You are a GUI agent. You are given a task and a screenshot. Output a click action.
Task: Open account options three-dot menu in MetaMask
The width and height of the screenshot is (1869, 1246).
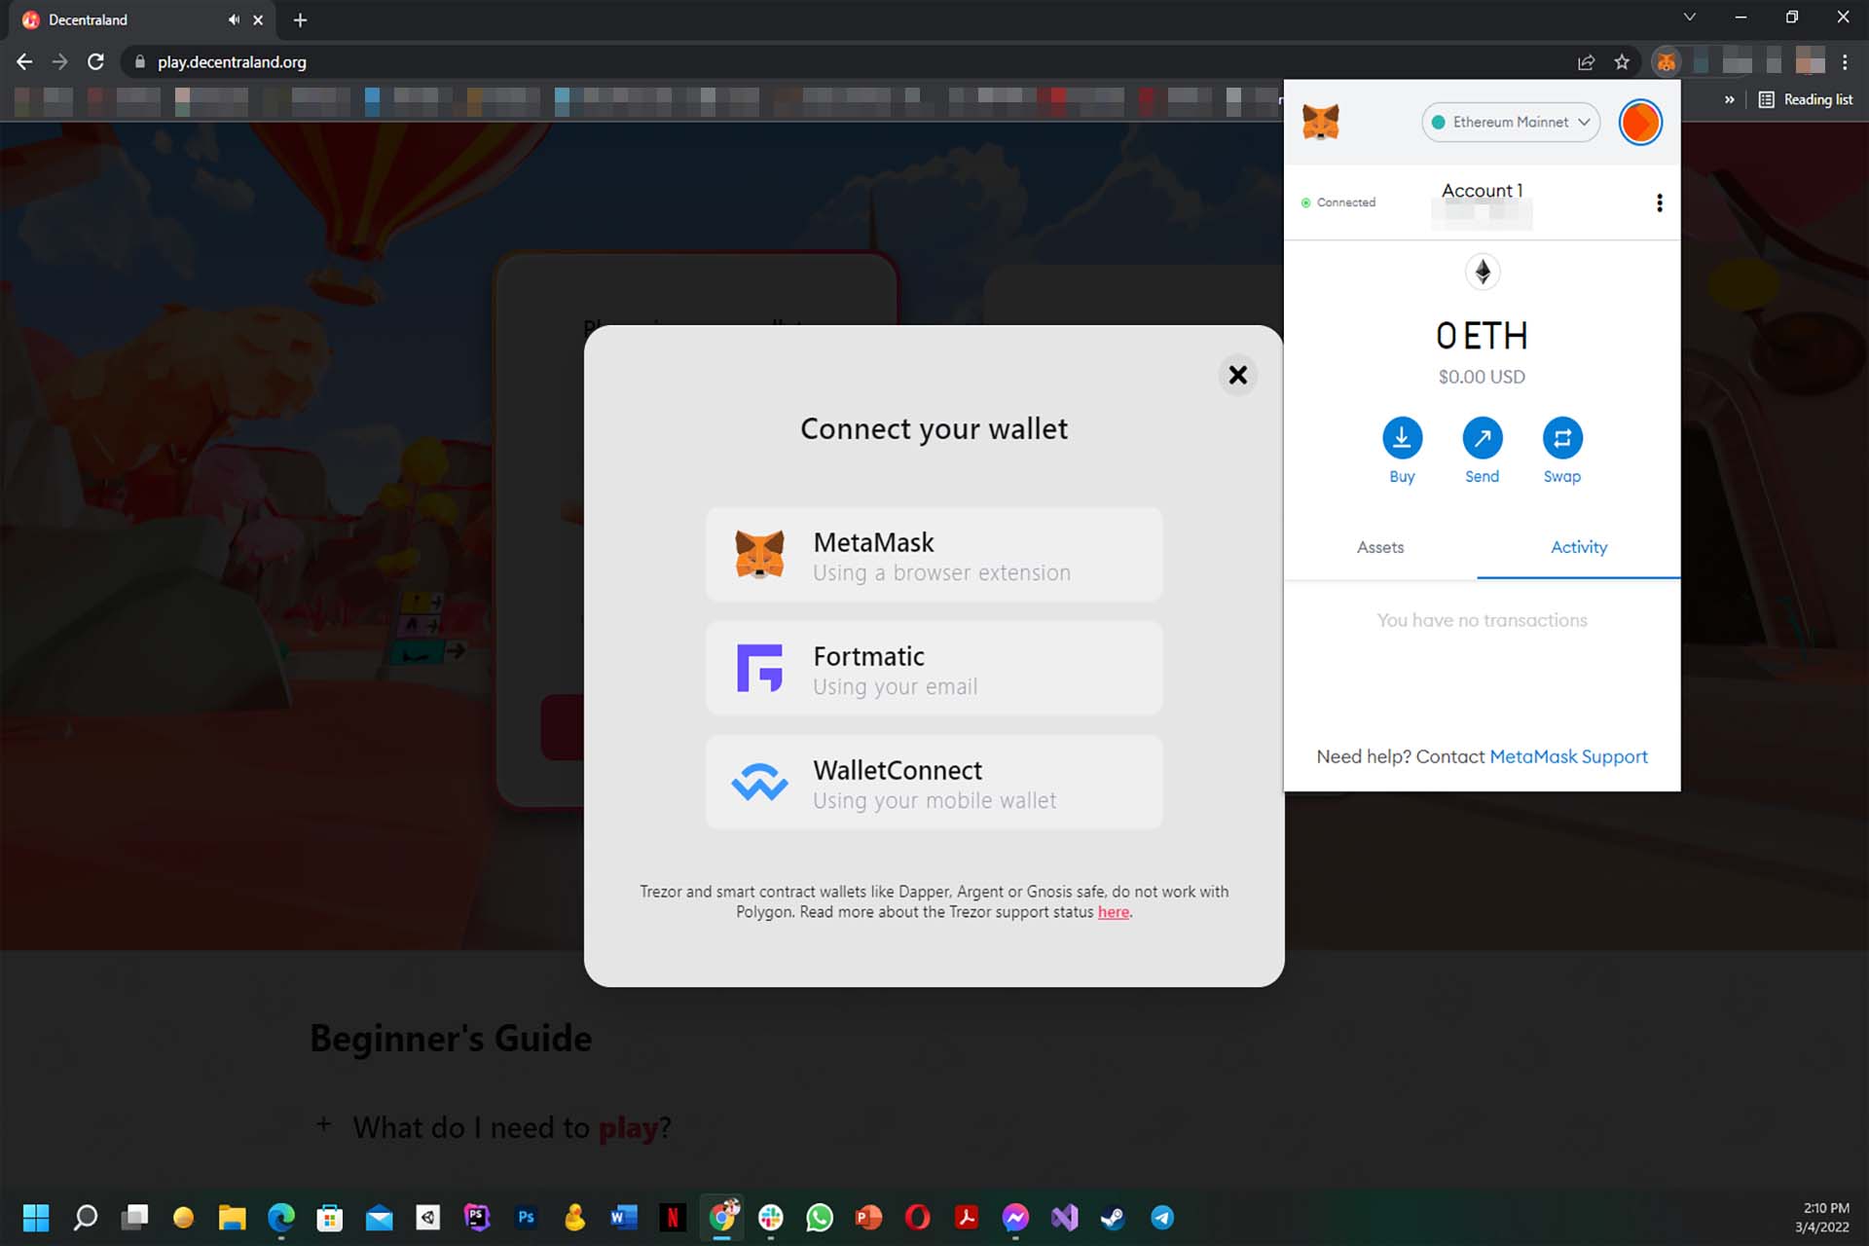pos(1660,202)
